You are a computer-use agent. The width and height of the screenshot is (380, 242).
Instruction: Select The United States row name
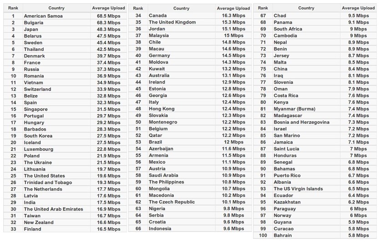(x=44, y=176)
